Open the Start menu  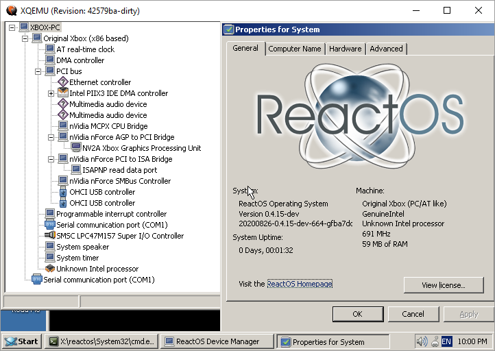tap(22, 341)
